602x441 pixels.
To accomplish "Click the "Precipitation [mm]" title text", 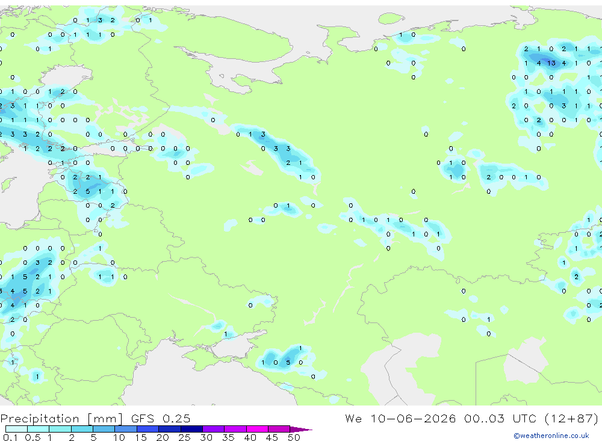I will pos(61,419).
